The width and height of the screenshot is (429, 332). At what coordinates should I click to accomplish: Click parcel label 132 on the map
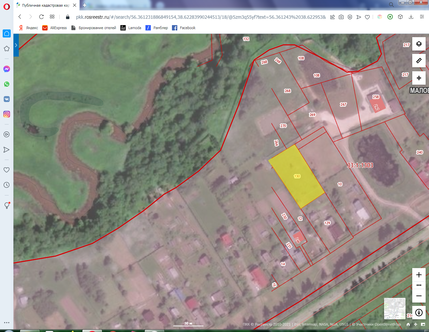pyautogui.click(x=246, y=39)
